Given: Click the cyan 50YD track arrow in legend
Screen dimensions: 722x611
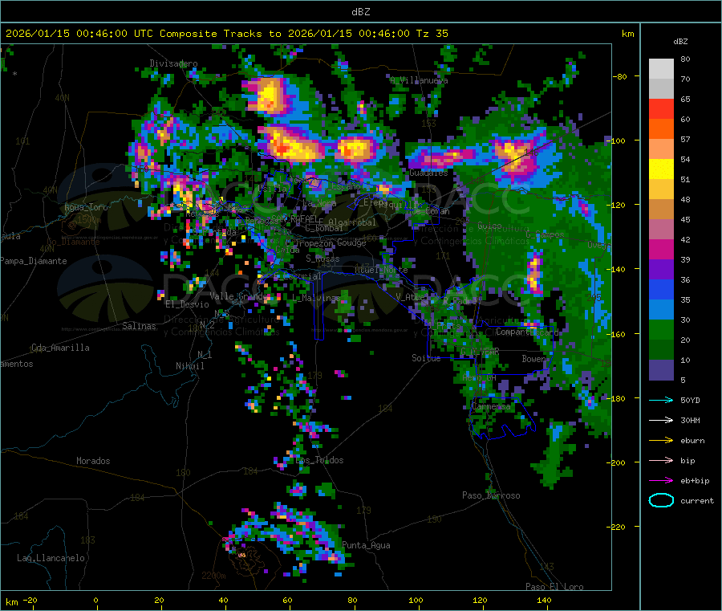Looking at the screenshot, I should [x=661, y=400].
